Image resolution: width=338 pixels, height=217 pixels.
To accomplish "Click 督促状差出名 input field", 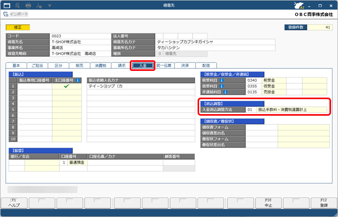I will [262, 144].
